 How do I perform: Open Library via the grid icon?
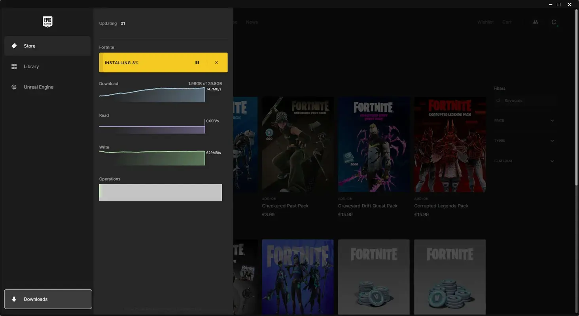[15, 66]
